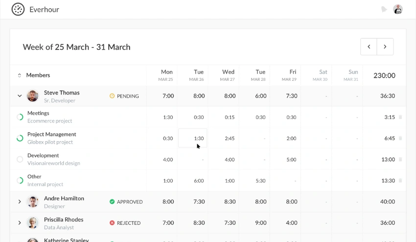Click Priscilla Rhodes's Thursday total 9:00
416x242 pixels.
click(261, 223)
